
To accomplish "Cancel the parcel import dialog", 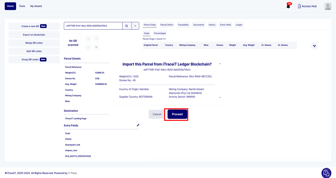I will tap(157, 114).
